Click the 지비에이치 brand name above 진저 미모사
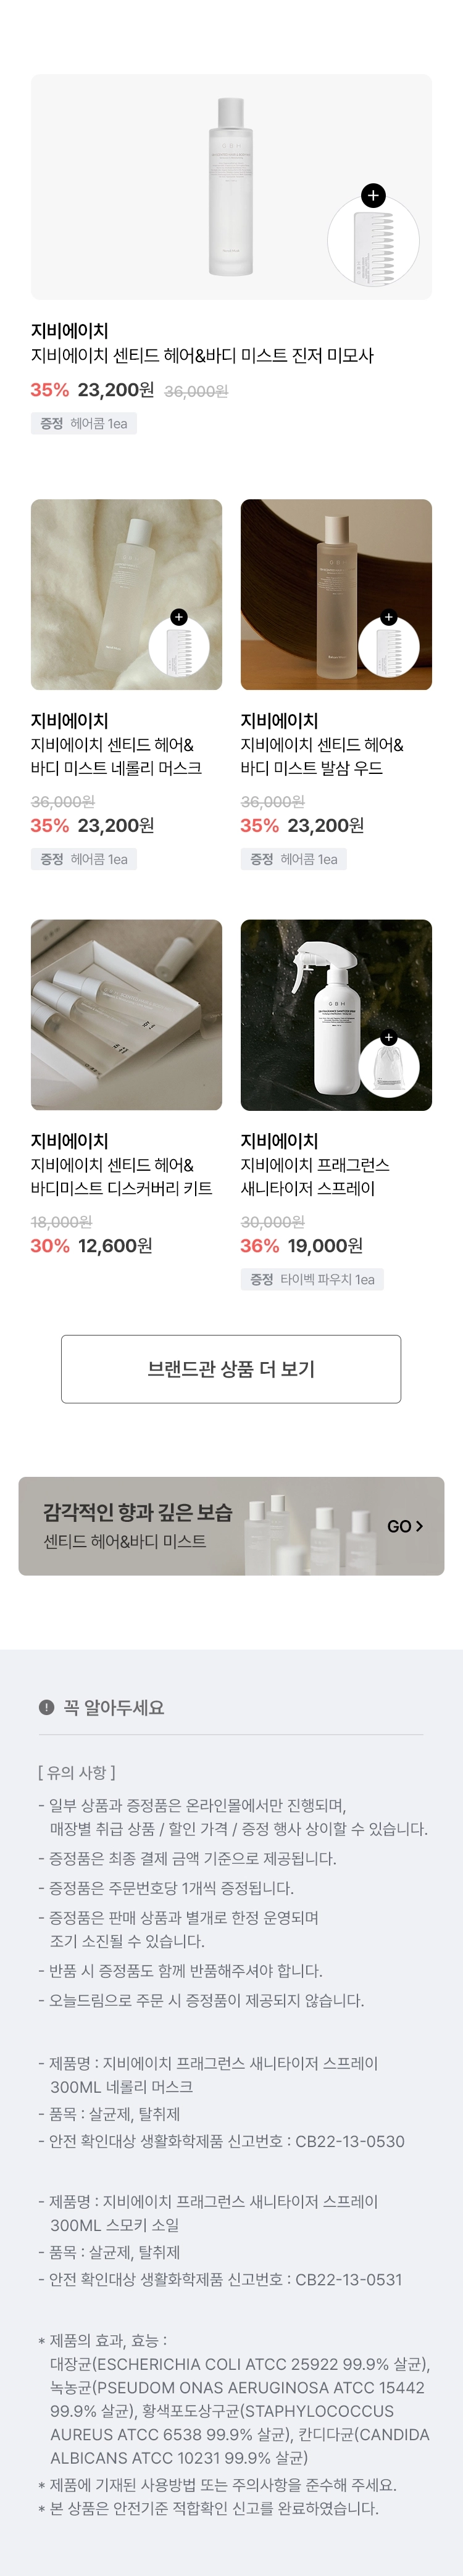The image size is (463, 2576). pyautogui.click(x=69, y=330)
